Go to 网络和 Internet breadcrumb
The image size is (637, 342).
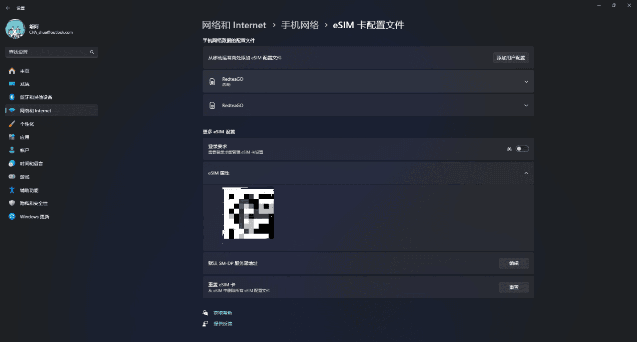pos(234,25)
